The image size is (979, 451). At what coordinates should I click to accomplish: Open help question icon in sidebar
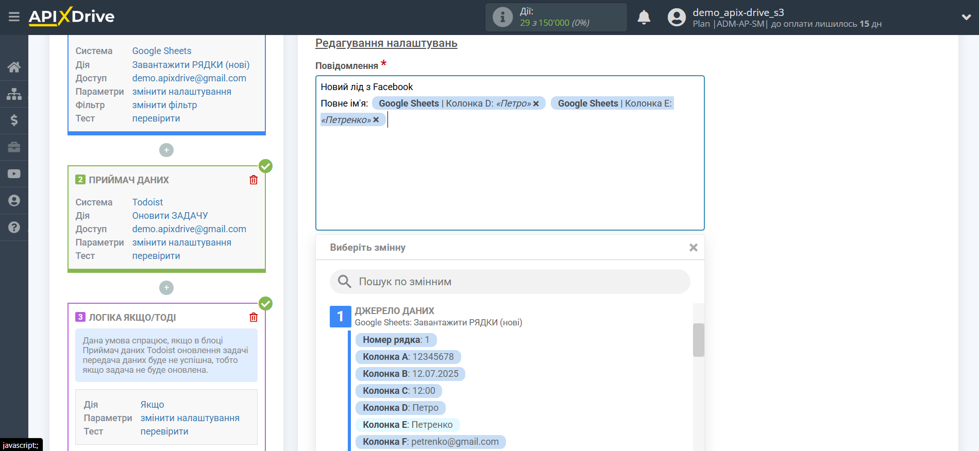click(14, 227)
